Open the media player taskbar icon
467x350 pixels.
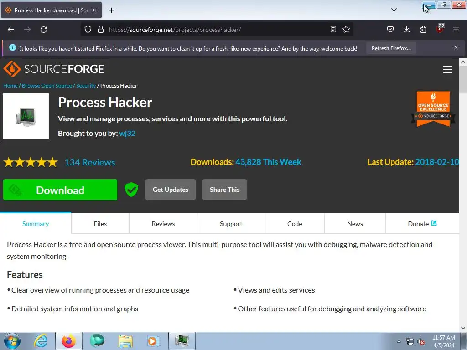point(153,341)
